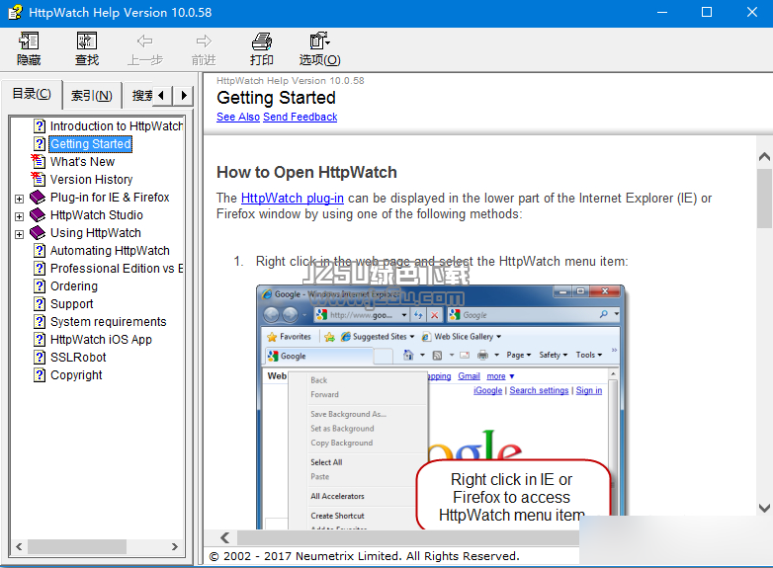Image resolution: width=773 pixels, height=568 pixels.
Task: Minimize the HttpWatch Help window
Action: tap(662, 12)
